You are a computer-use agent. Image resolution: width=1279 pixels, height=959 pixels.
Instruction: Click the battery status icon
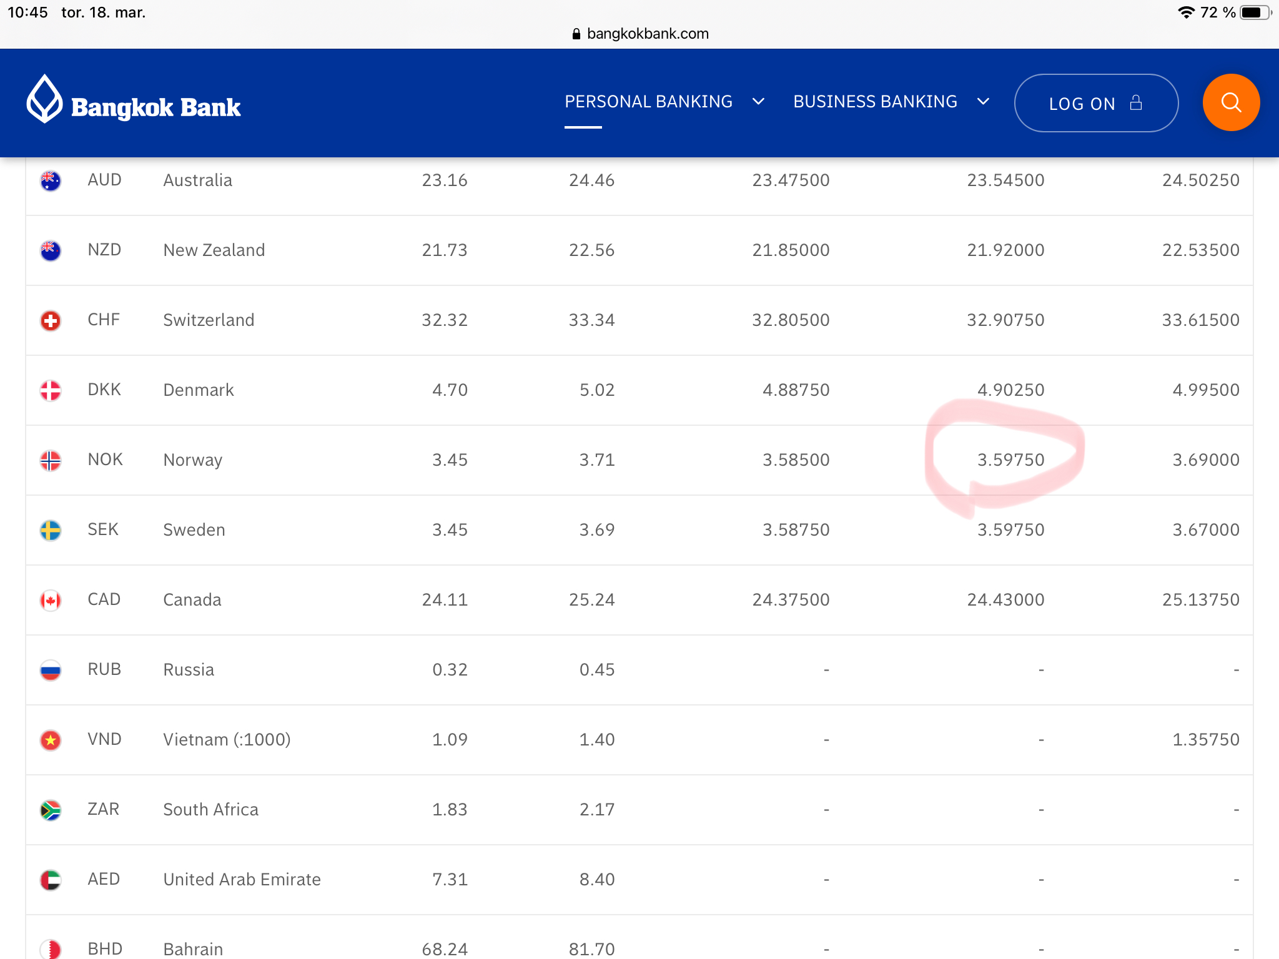pos(1254,12)
